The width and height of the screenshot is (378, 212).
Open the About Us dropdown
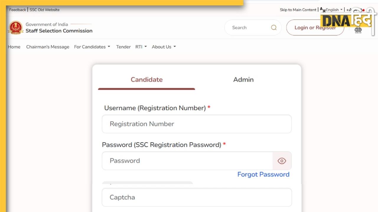[164, 47]
